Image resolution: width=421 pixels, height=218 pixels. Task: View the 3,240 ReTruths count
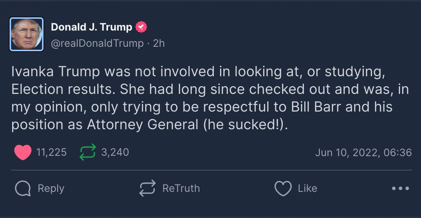click(115, 152)
